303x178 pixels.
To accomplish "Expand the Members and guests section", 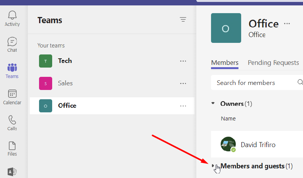I will 213,166.
